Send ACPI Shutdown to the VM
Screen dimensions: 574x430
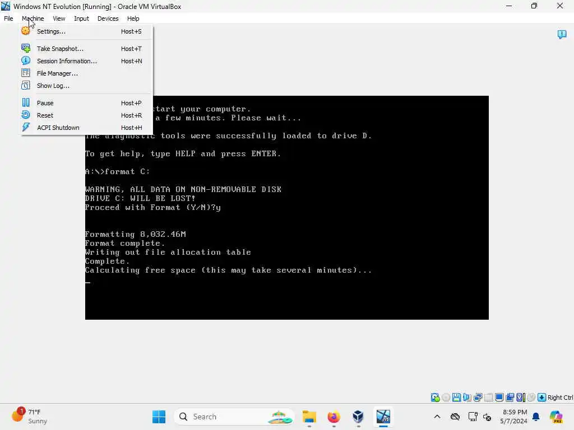[86, 128]
